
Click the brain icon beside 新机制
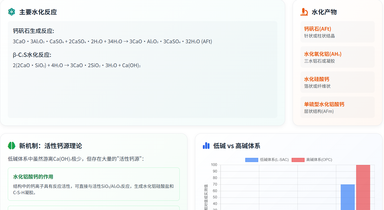click(x=12, y=146)
